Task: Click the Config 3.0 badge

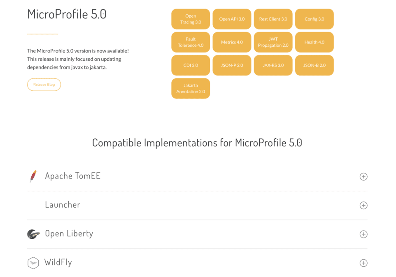Action: click(x=314, y=18)
